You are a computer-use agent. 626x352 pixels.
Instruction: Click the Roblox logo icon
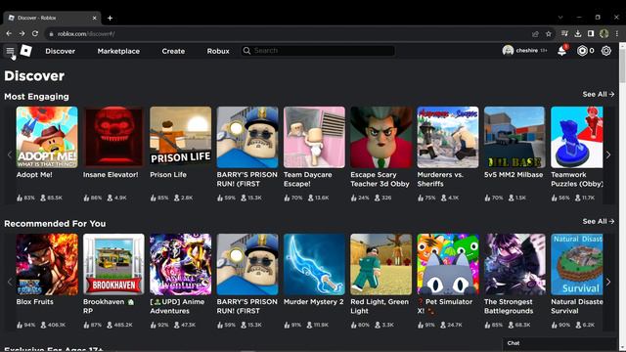coord(26,51)
